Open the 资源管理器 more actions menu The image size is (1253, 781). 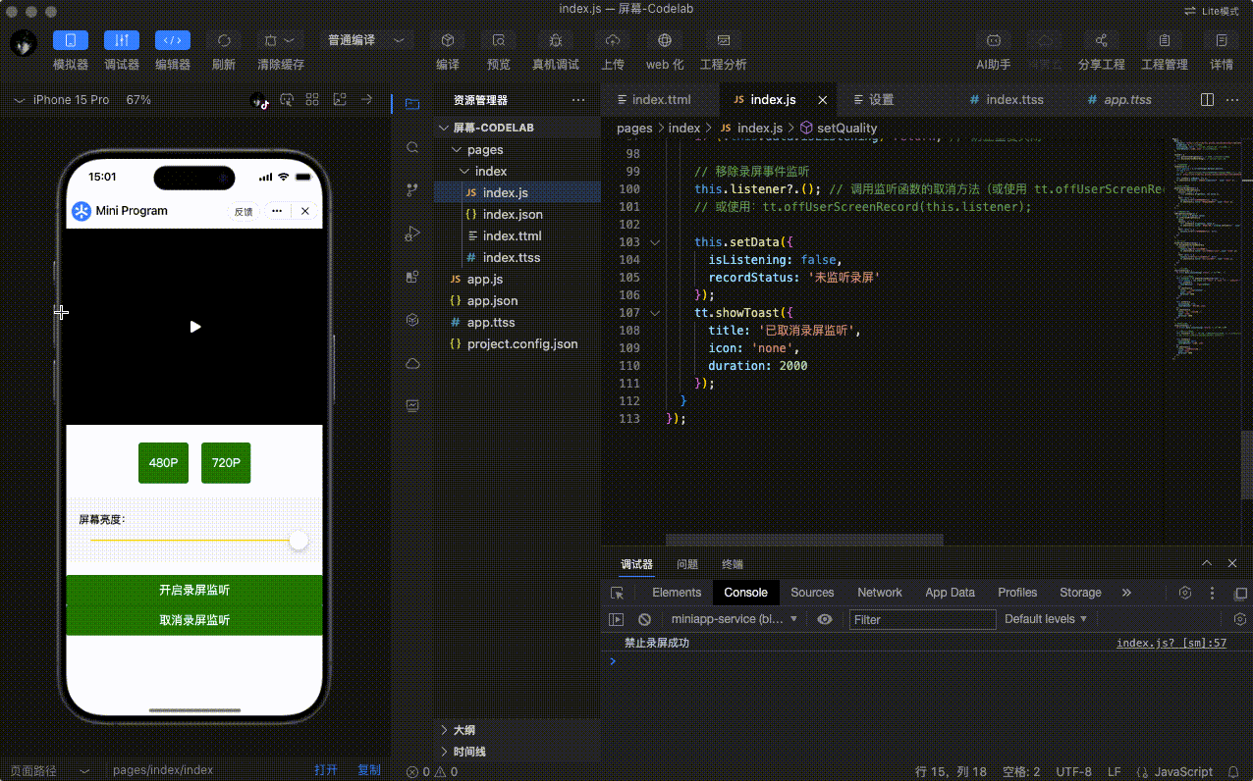tap(578, 100)
